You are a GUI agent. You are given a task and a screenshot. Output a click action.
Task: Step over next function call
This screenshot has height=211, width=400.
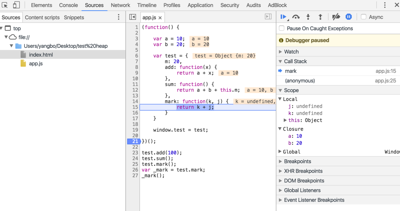[296, 17]
